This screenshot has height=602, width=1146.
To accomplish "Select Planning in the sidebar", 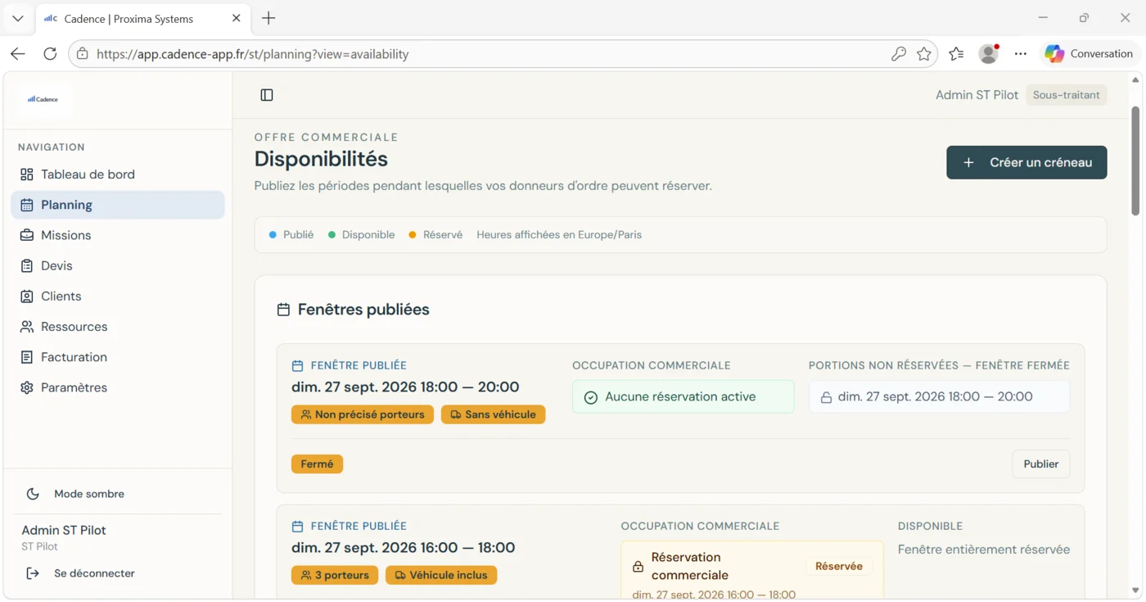I will 118,205.
